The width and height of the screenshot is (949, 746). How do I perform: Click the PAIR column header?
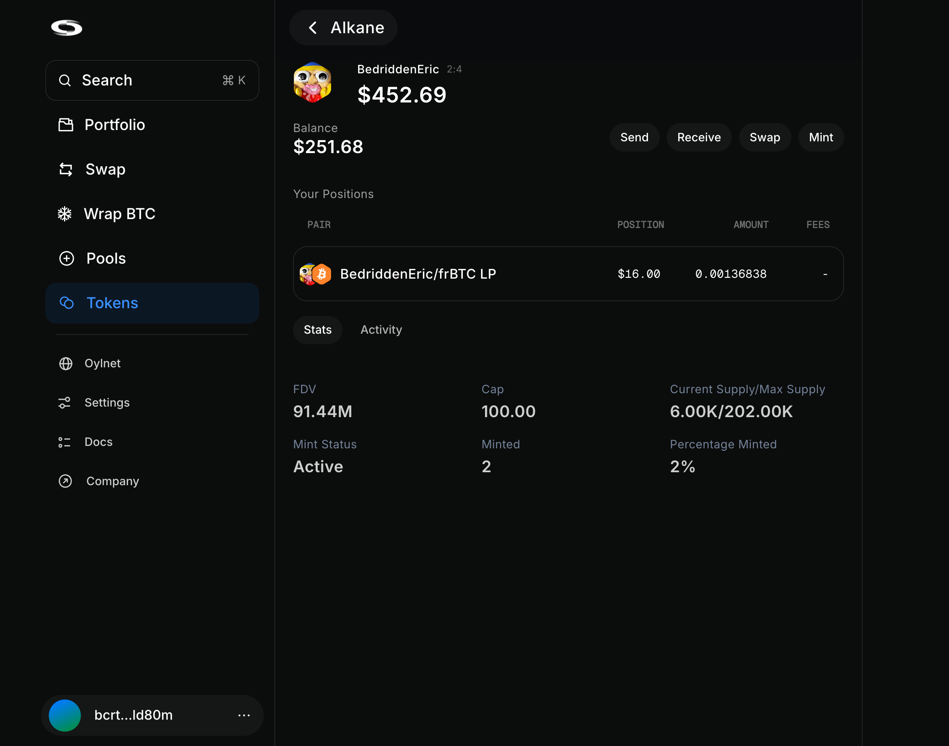pyautogui.click(x=319, y=224)
